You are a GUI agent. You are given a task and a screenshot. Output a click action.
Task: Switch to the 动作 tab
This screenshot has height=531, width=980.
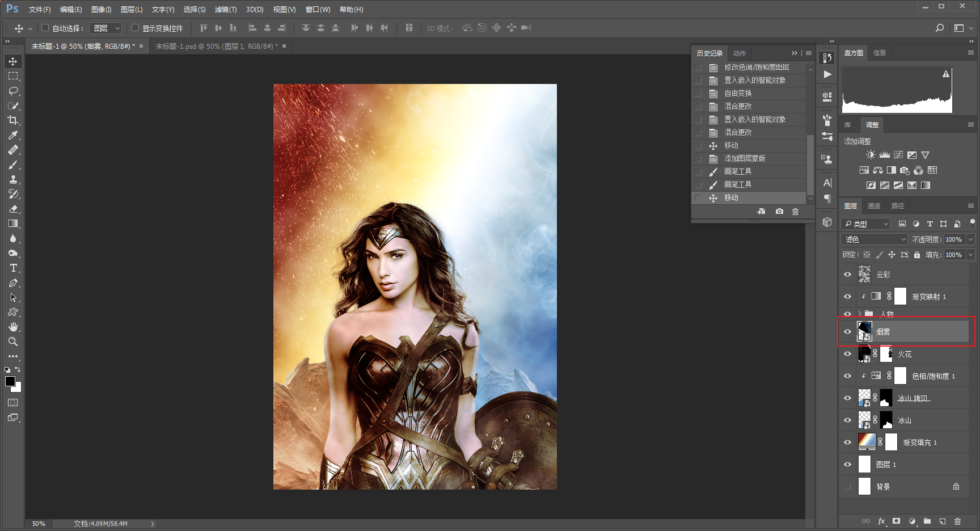point(740,53)
